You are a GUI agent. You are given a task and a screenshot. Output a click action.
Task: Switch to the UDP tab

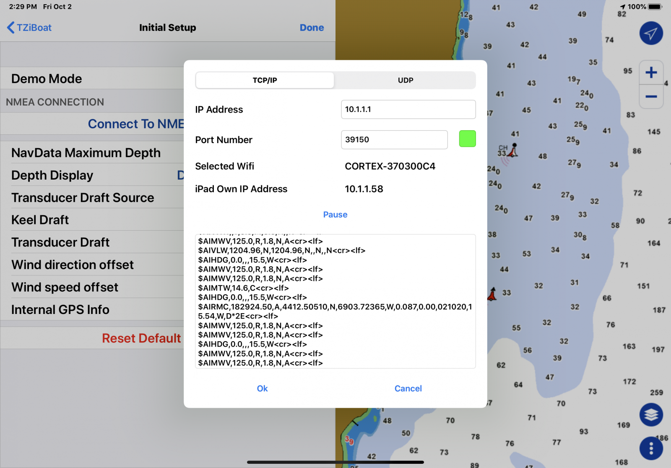click(x=405, y=80)
